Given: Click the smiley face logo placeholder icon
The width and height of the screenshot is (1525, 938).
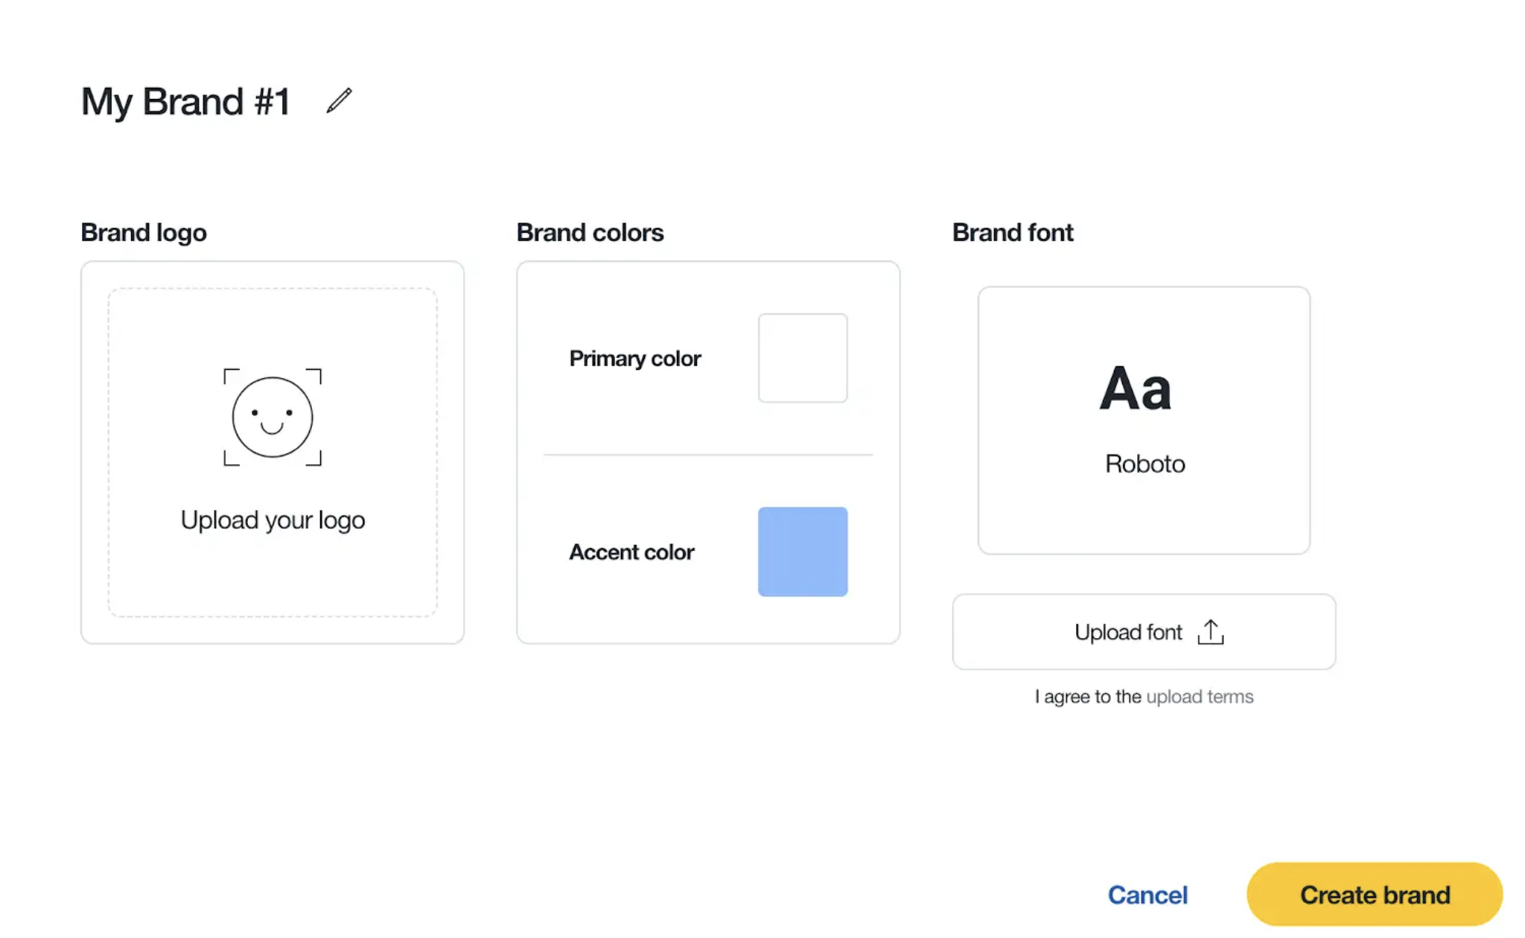Looking at the screenshot, I should coord(273,417).
